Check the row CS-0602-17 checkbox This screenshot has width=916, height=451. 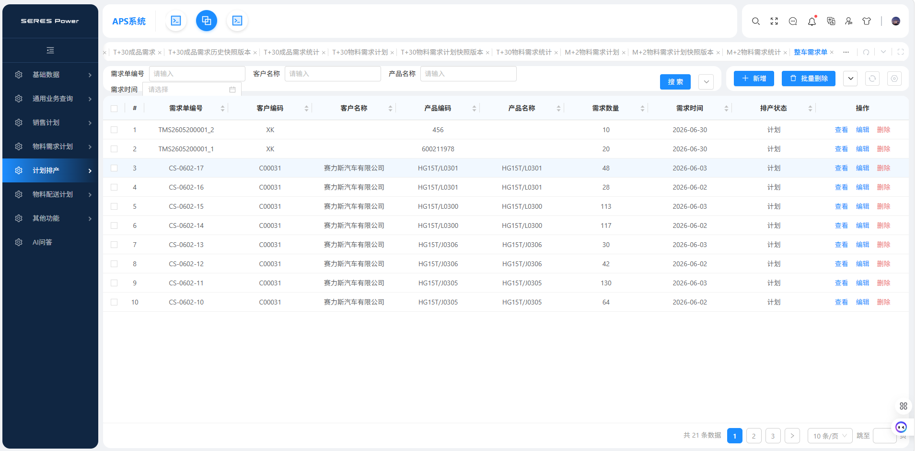coord(114,168)
